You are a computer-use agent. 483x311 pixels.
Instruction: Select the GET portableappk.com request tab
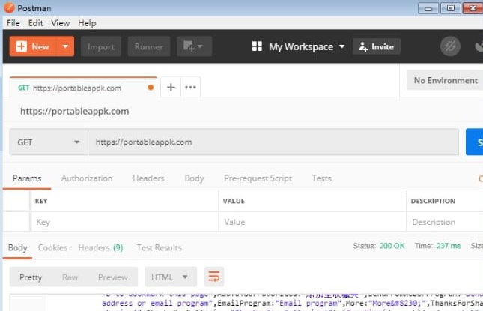coord(83,88)
